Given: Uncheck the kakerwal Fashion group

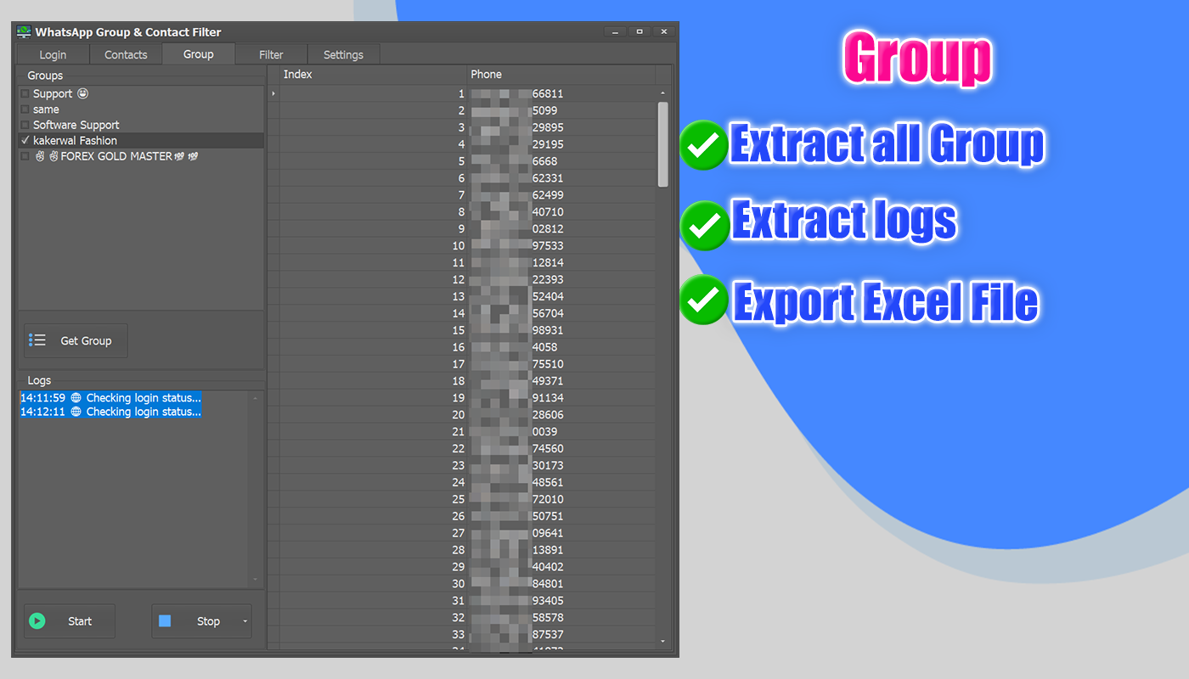Looking at the screenshot, I should [x=25, y=141].
